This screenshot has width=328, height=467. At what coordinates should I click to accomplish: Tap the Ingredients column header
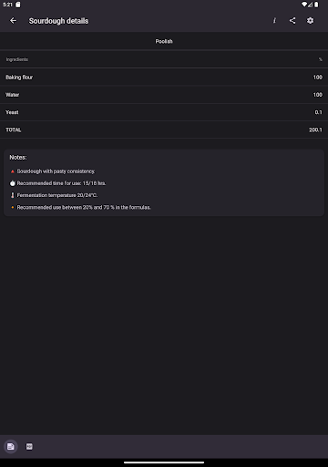pos(17,59)
